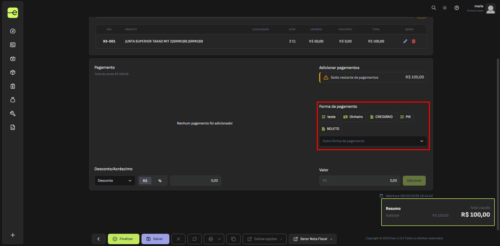The width and height of the screenshot is (500, 246).
Task: Switch discount unit to percent
Action: (160, 181)
